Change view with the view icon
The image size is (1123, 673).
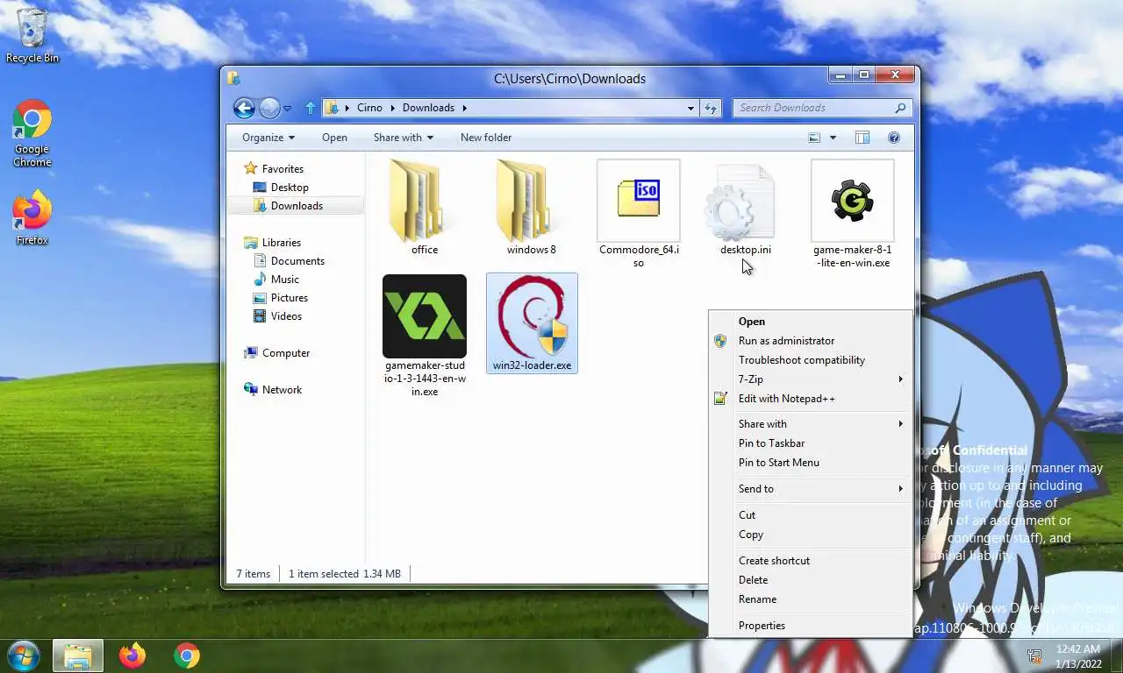pyautogui.click(x=814, y=138)
